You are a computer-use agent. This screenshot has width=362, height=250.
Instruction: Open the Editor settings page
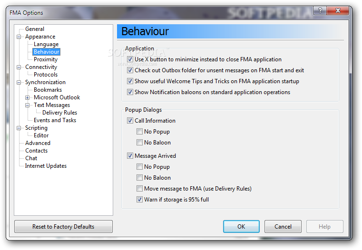[x=41, y=135]
